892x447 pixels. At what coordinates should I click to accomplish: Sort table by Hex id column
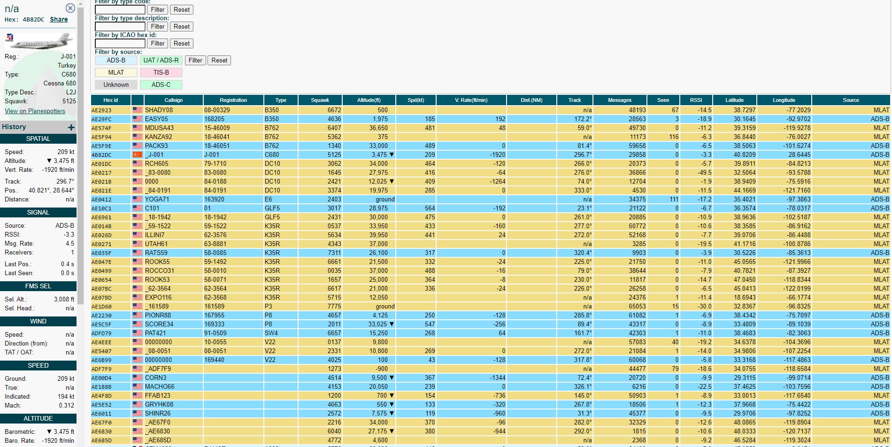pos(110,100)
